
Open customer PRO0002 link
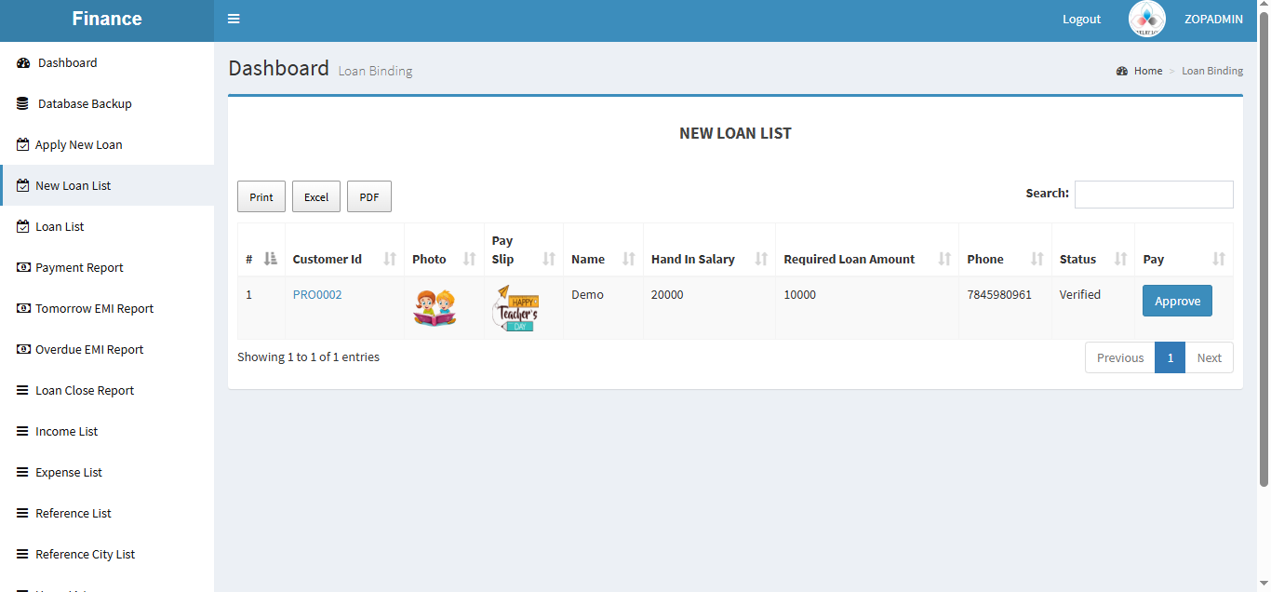pyautogui.click(x=317, y=295)
